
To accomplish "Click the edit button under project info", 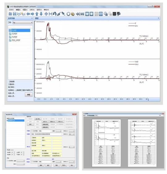I will coord(28,95).
